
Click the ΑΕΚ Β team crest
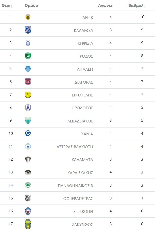point(28,17)
